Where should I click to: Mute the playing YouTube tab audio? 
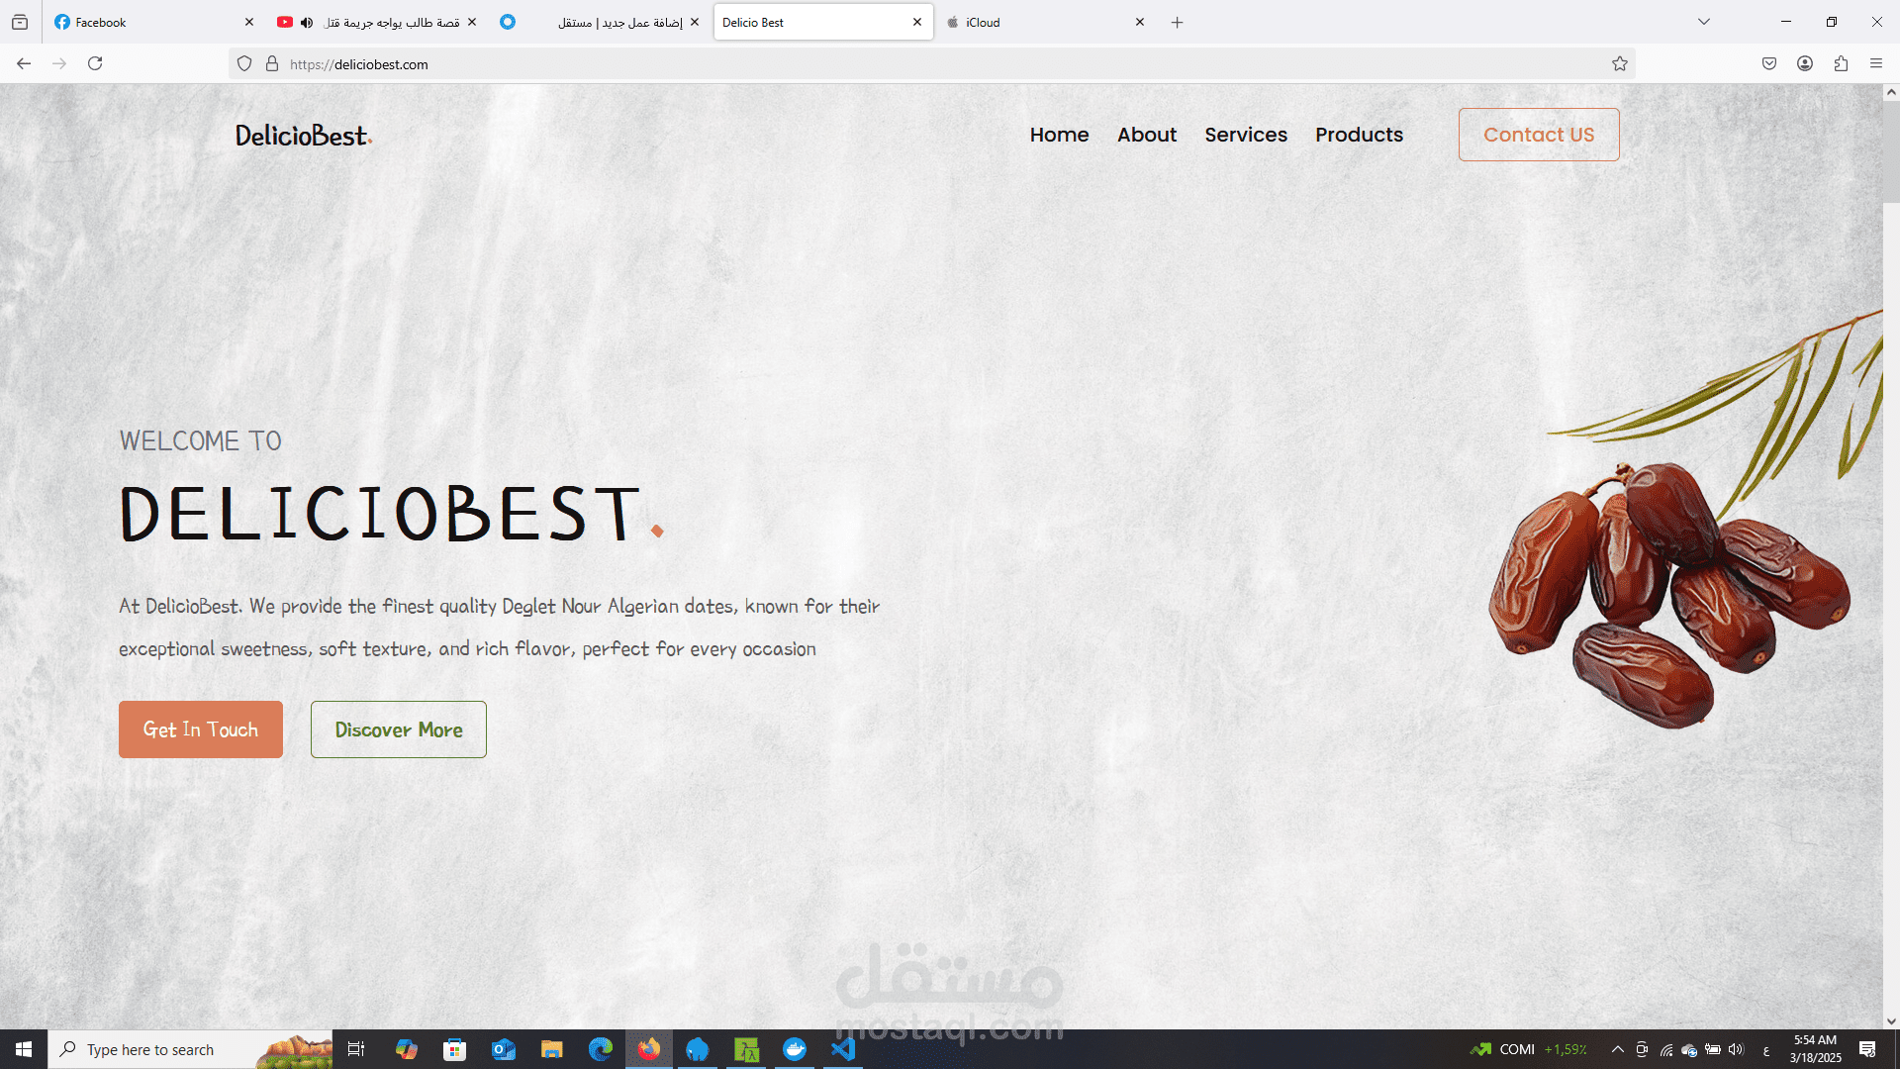(307, 22)
